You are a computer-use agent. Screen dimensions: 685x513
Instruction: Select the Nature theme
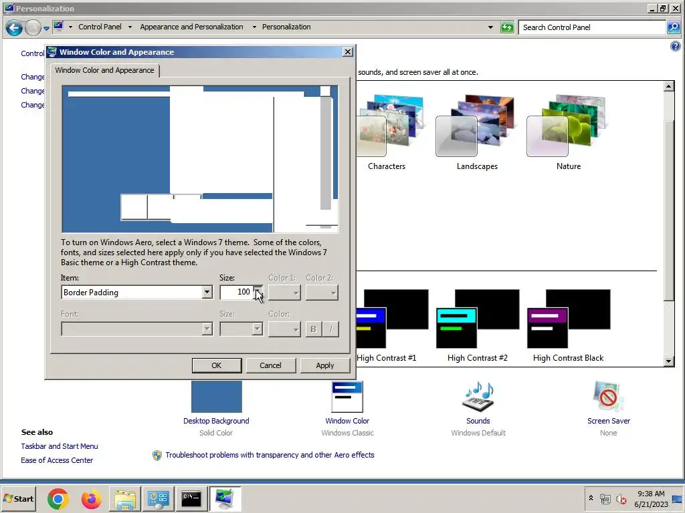click(x=568, y=133)
